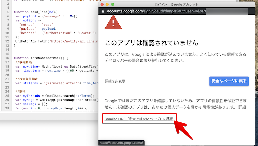Viewport: 258px width, 146px height.
Task: Click the padlock icon in address bar
Action: coord(103,11)
